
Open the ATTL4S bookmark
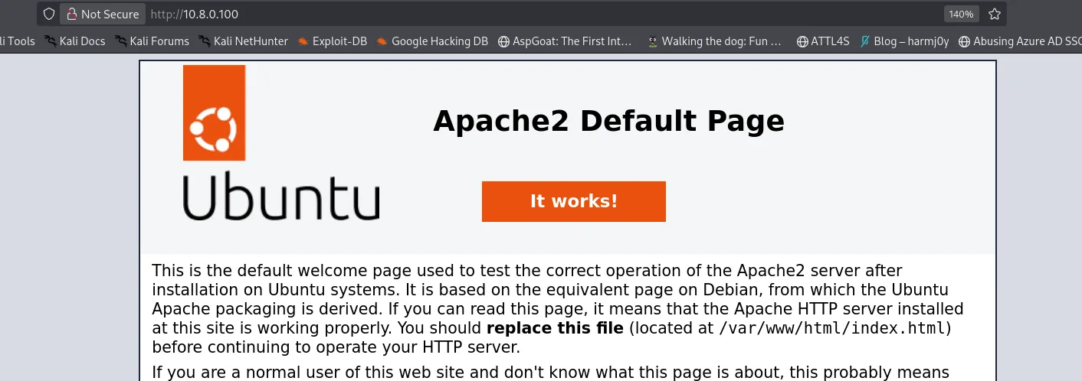point(823,41)
